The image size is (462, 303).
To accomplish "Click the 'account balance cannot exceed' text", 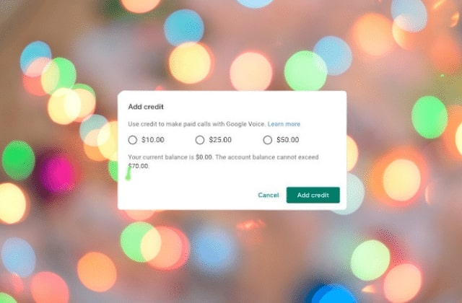I will tap(273, 157).
